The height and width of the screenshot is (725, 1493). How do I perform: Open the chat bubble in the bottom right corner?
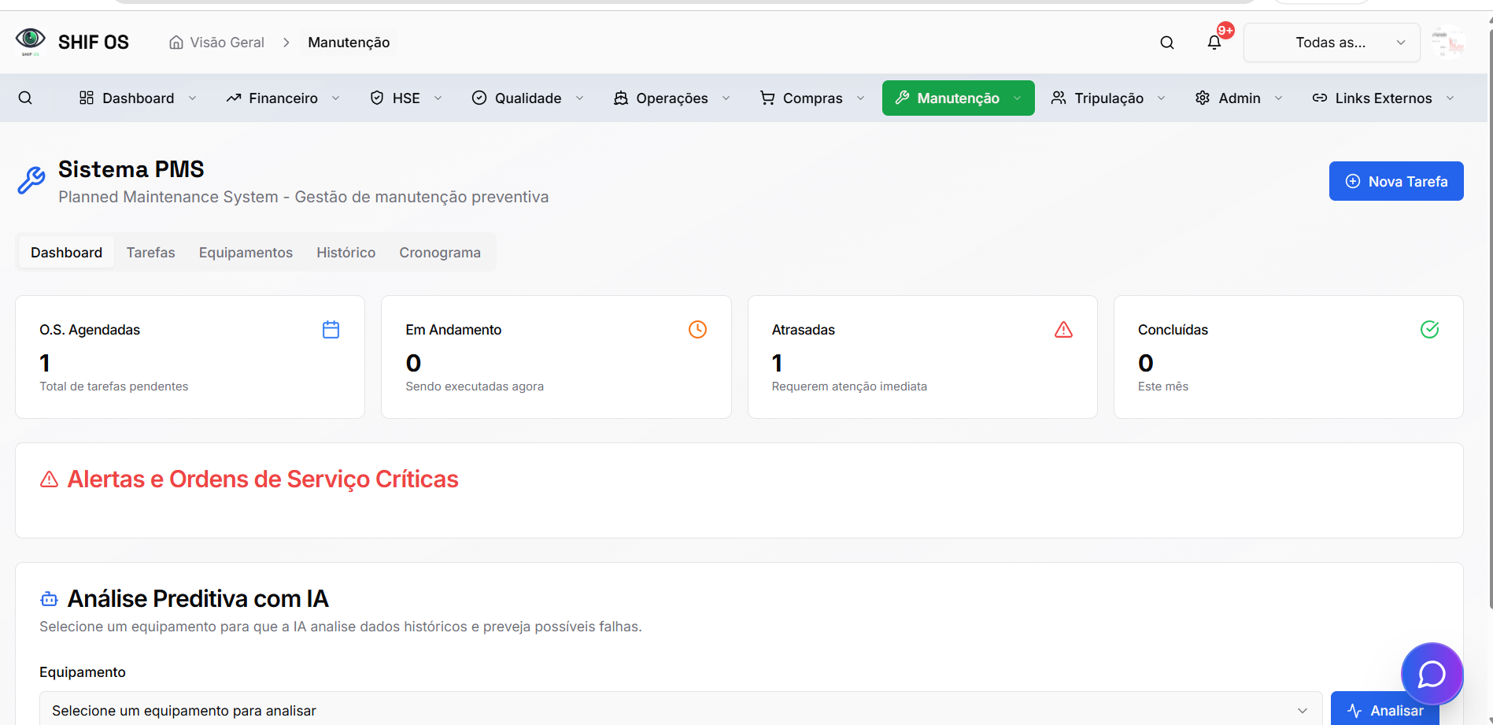pyautogui.click(x=1432, y=674)
